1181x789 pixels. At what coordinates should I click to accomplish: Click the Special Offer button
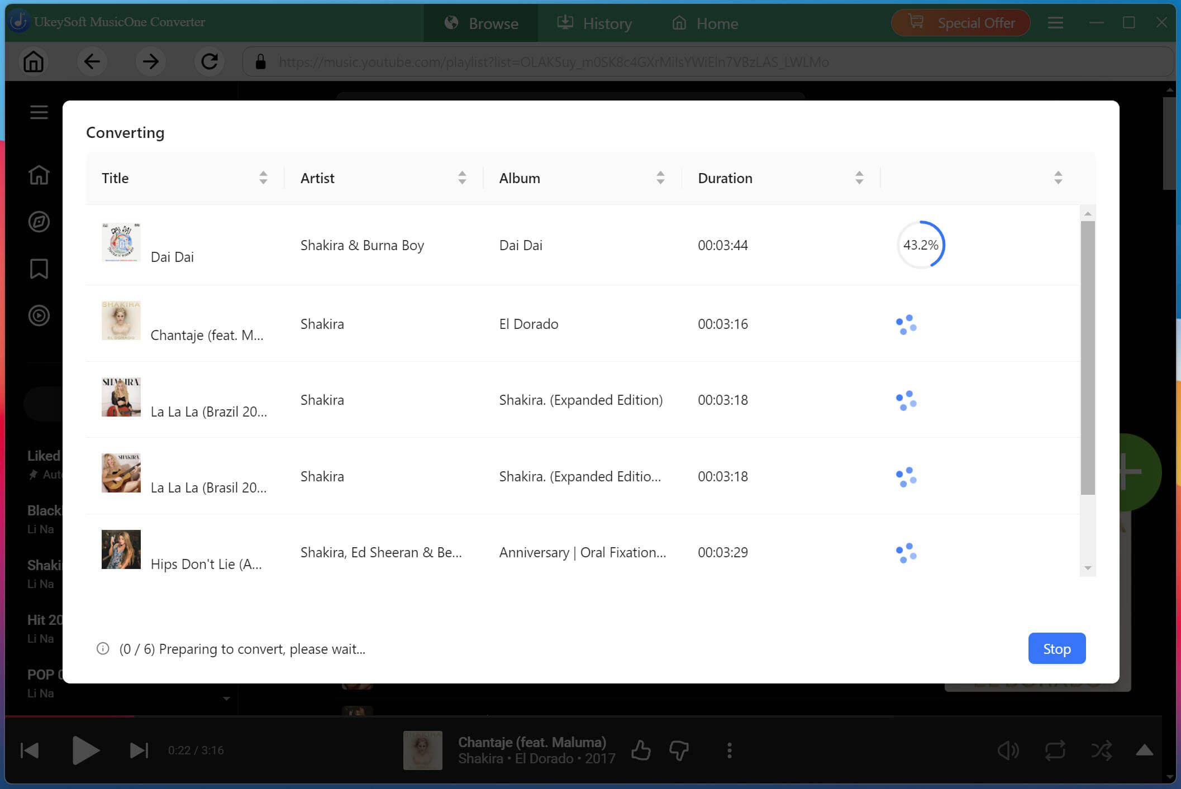point(961,23)
